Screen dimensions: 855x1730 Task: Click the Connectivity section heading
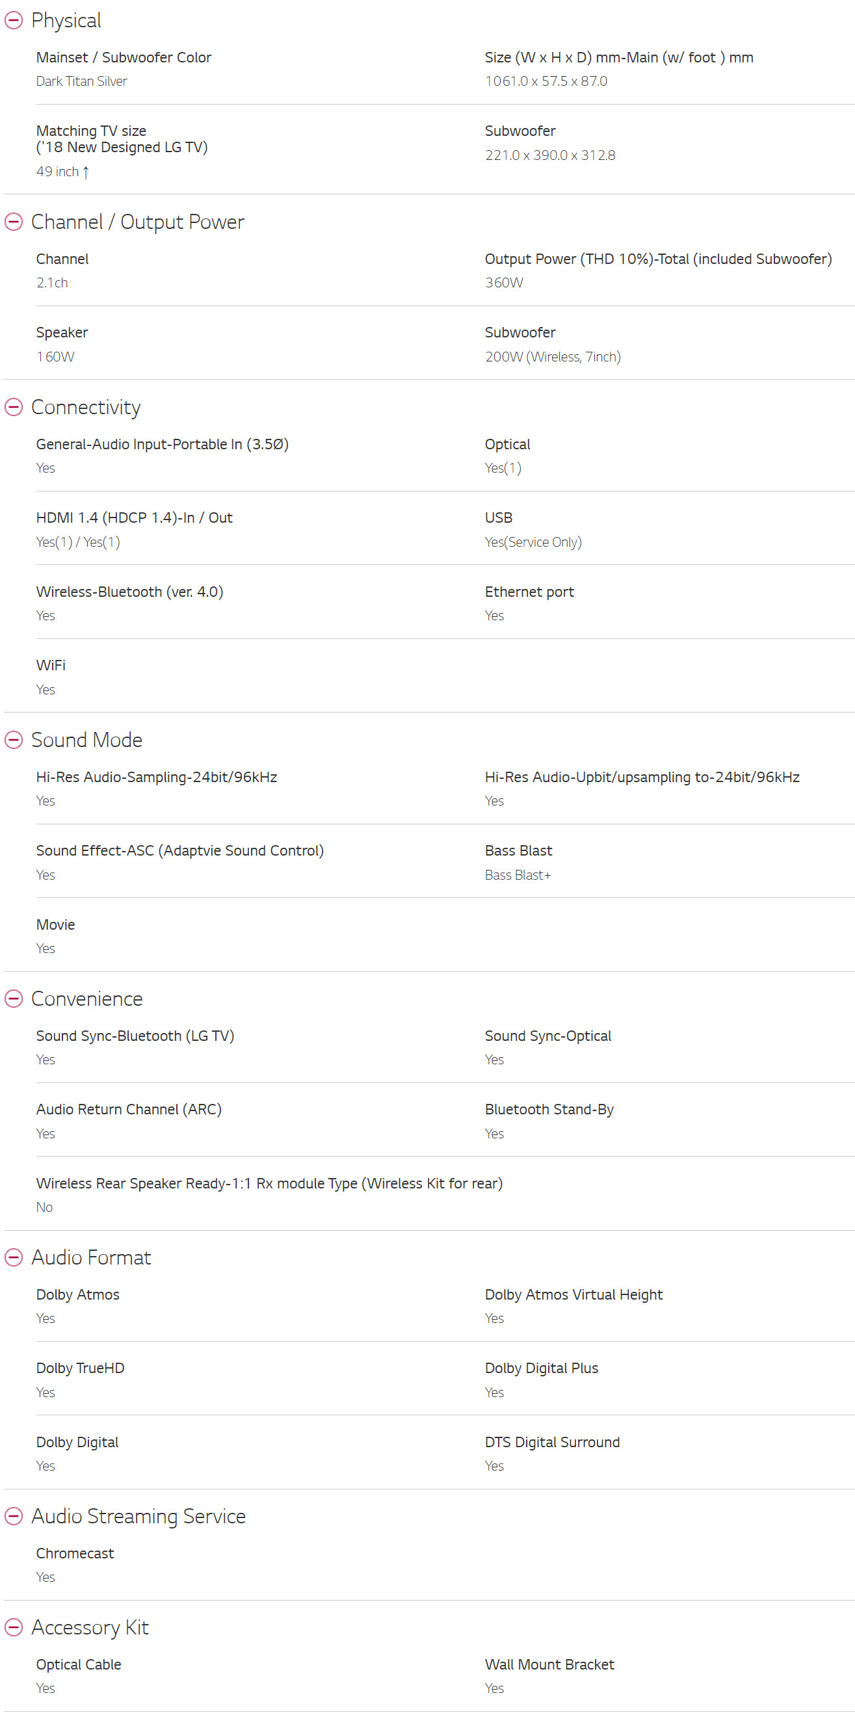(86, 407)
